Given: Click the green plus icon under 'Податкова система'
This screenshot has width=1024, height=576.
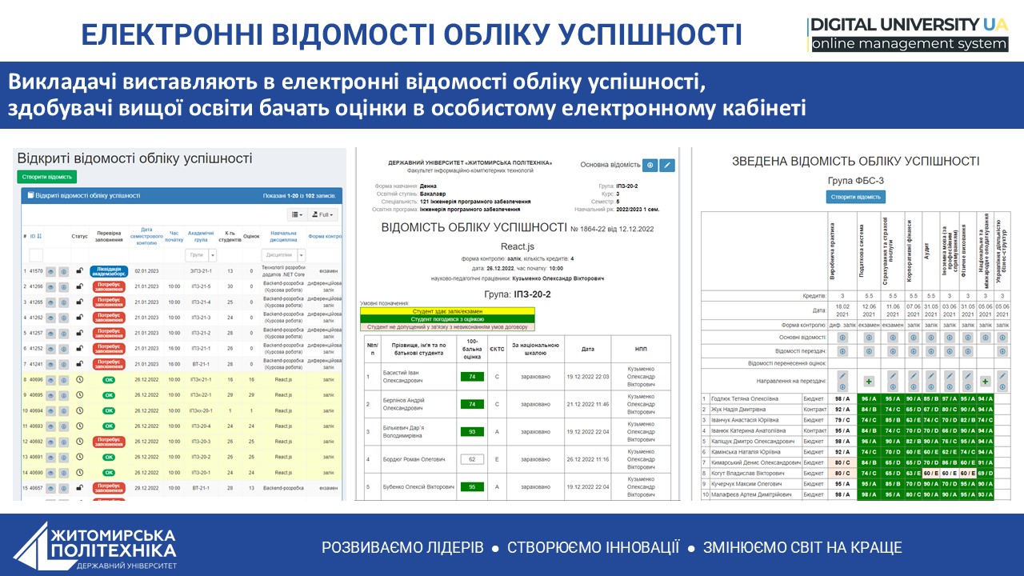Looking at the screenshot, I should 868,382.
